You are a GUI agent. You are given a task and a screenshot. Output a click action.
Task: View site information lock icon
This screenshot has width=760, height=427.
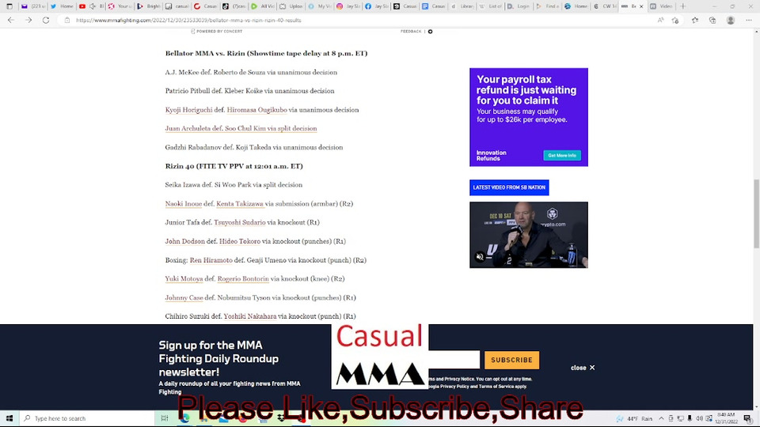[67, 21]
